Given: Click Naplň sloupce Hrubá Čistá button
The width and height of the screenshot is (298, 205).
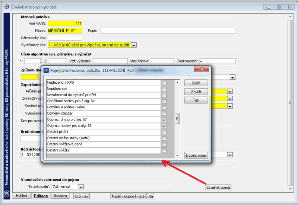Looking at the screenshot, I should pyautogui.click(x=132, y=196).
